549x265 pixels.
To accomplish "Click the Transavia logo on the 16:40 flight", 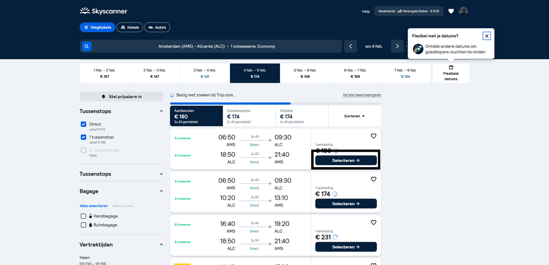I will click(182, 225).
